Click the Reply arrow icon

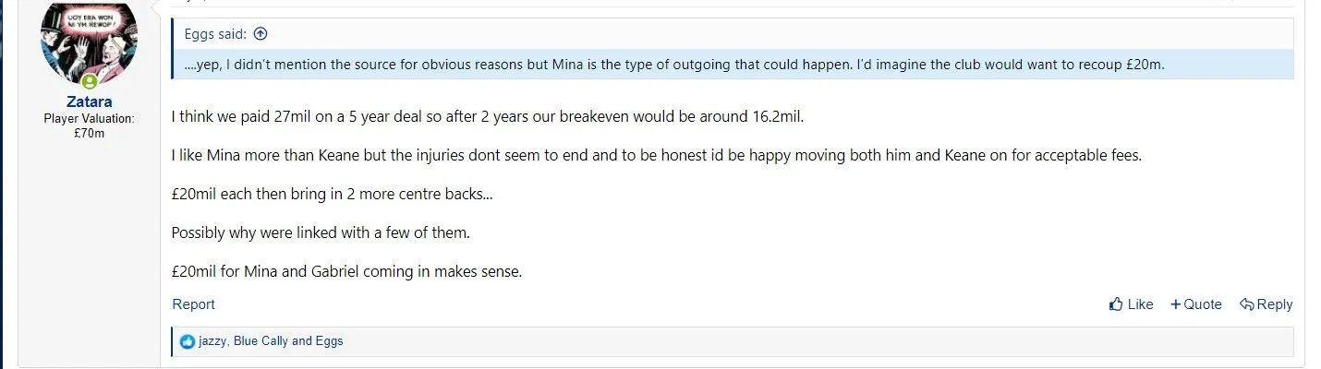[x=1246, y=304]
